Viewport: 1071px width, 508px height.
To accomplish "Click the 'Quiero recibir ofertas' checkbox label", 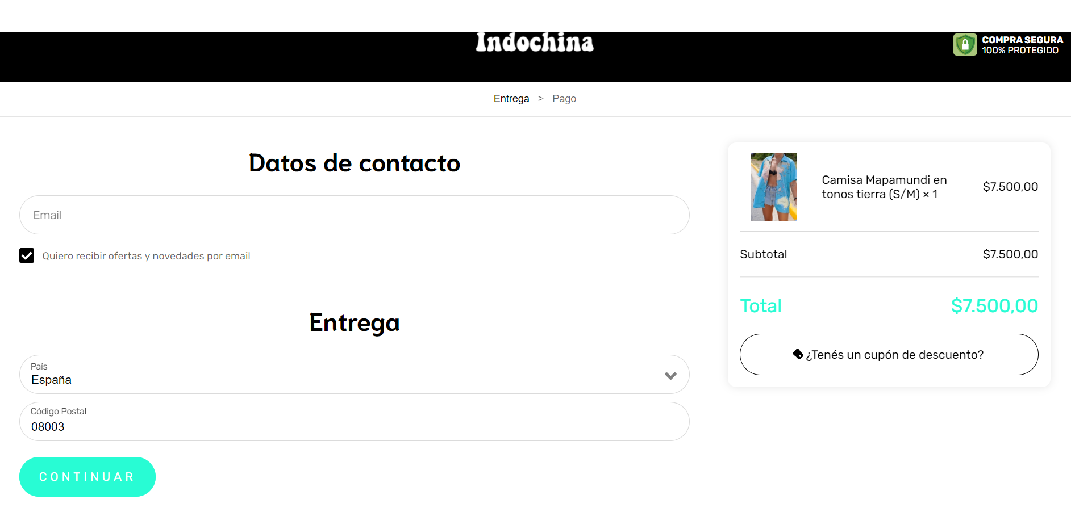I will point(146,256).
